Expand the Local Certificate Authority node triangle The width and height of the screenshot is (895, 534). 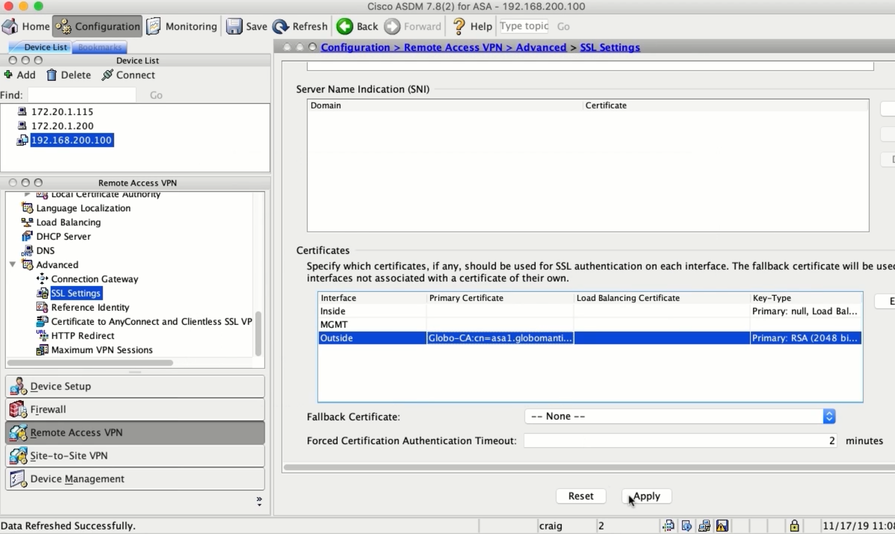click(27, 194)
